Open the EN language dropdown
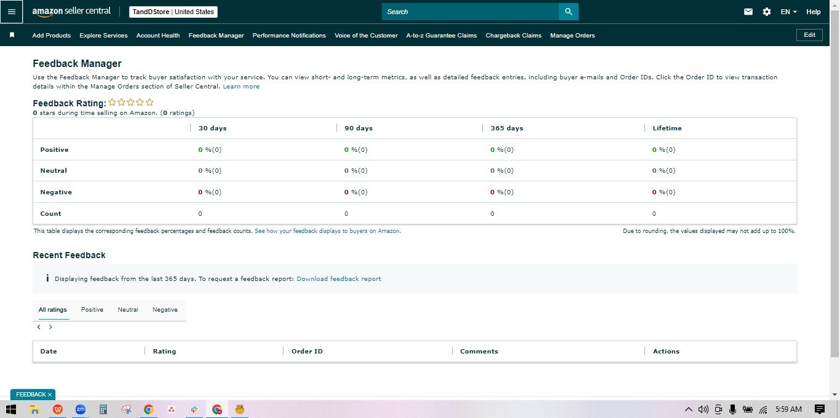Image resolution: width=840 pixels, height=418 pixels. (789, 12)
